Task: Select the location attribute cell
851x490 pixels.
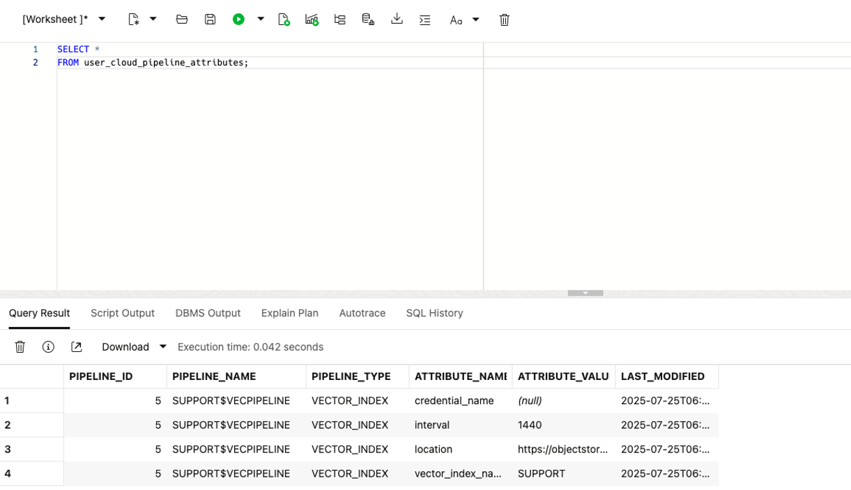Action: click(461, 450)
